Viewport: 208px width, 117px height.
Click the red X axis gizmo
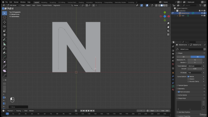tap(169, 16)
